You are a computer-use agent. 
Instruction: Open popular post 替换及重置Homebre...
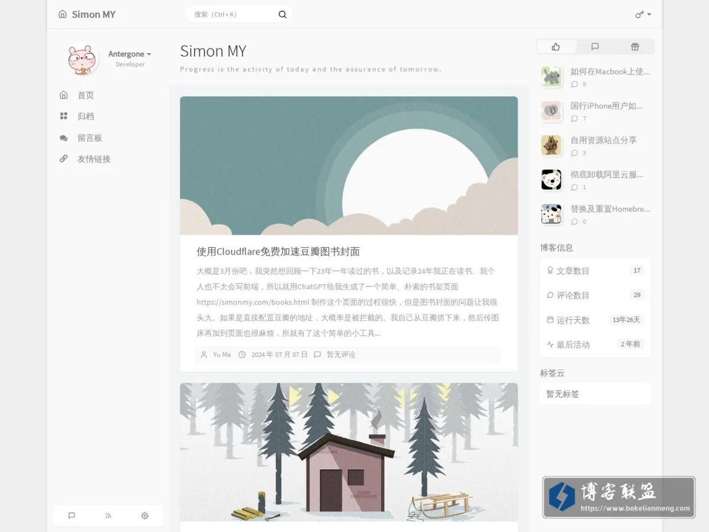tap(610, 209)
